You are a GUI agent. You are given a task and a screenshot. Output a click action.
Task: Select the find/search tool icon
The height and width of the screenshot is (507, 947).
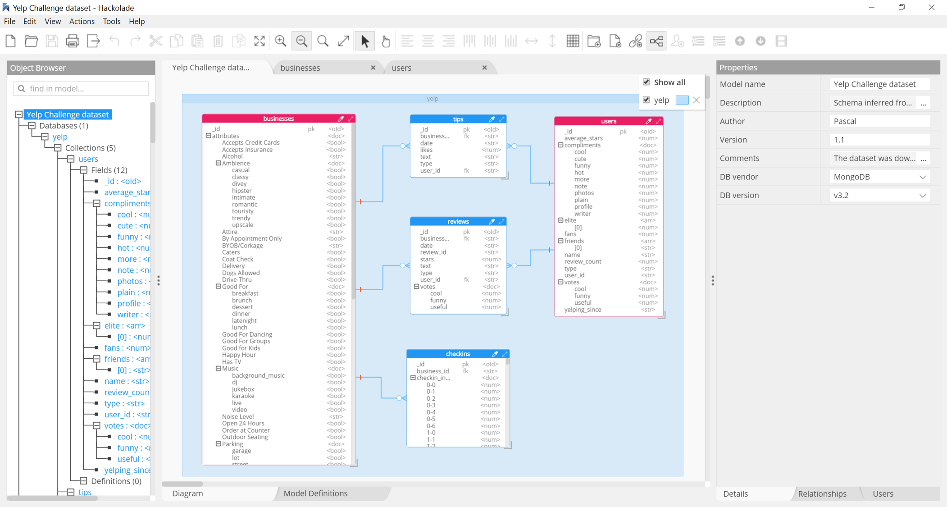click(x=323, y=41)
